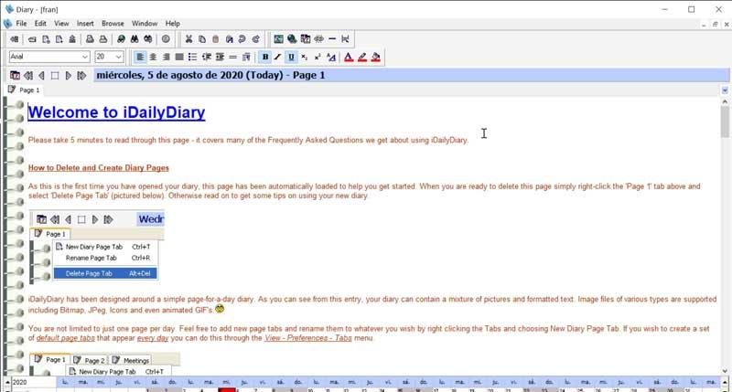The height and width of the screenshot is (392, 732).
Task: Click the Welcome to iDailyDiary heading link
Action: click(x=116, y=112)
